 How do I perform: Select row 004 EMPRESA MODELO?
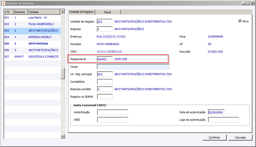pos(32,37)
